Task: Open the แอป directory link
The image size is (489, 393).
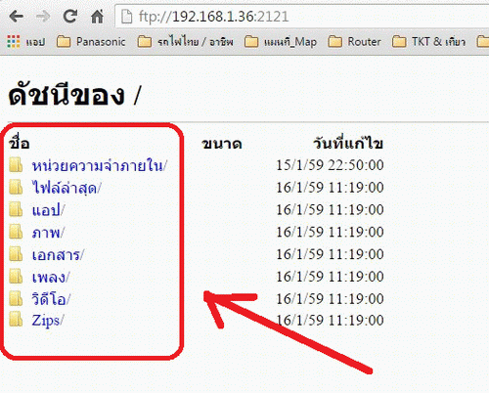Action: 48,210
